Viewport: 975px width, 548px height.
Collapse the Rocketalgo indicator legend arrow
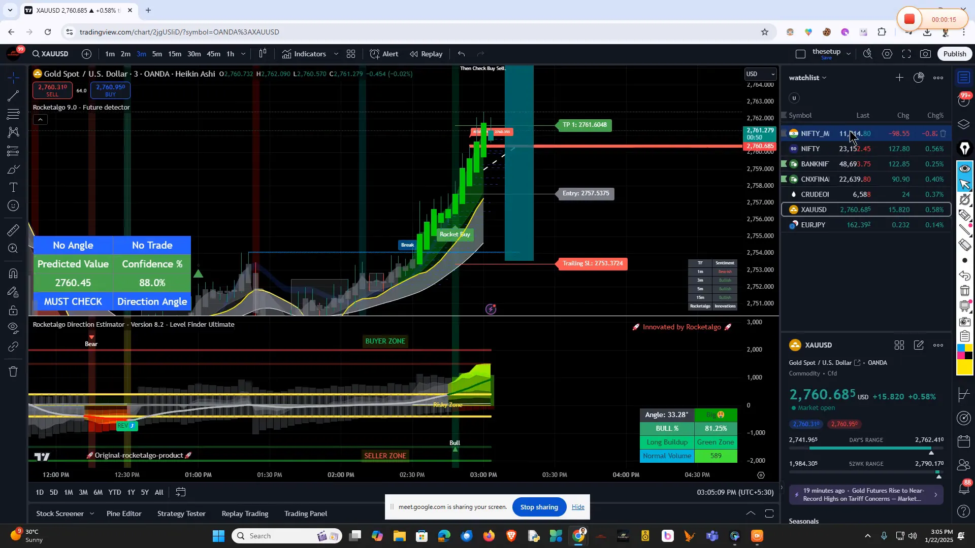coord(40,120)
